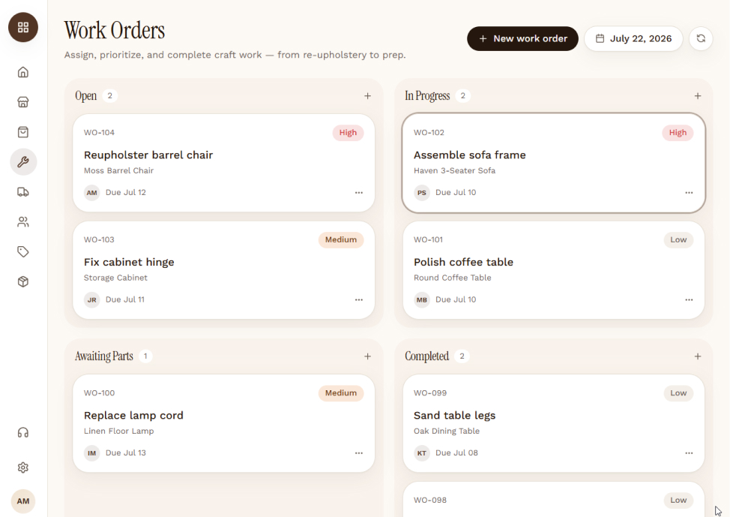The height and width of the screenshot is (517, 730).
Task: Click the High priority badge on WO-104
Action: coord(348,132)
